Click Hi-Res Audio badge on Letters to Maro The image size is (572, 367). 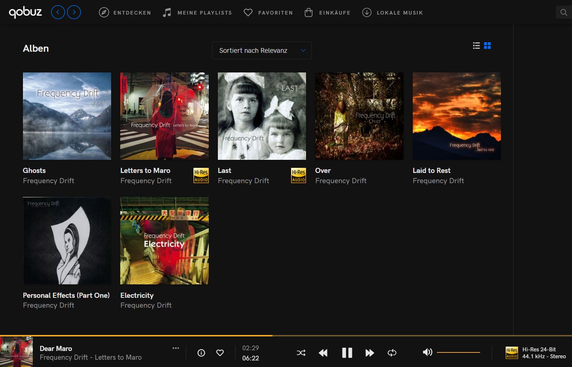pyautogui.click(x=201, y=175)
